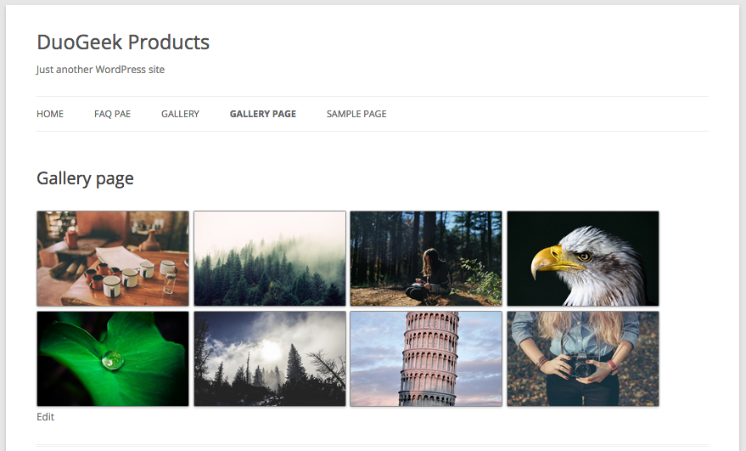Click the camera held by the girl
Screen dimensions: 746x451
click(x=581, y=365)
